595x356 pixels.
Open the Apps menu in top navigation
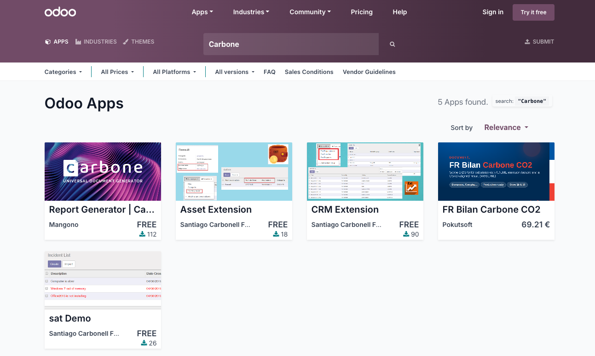202,12
